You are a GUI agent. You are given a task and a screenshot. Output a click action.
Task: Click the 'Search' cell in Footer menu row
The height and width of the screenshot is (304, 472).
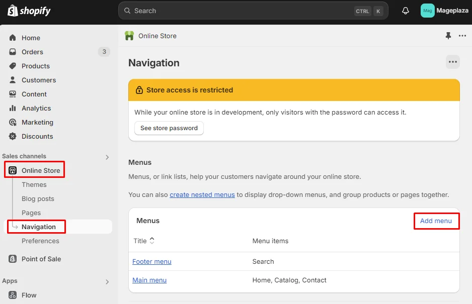point(263,262)
